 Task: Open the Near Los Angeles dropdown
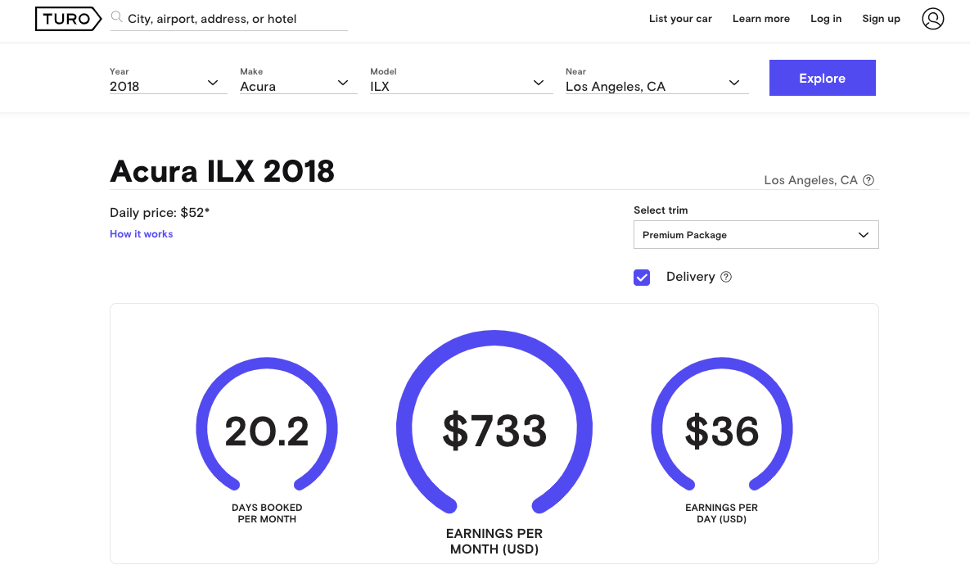coord(657,81)
